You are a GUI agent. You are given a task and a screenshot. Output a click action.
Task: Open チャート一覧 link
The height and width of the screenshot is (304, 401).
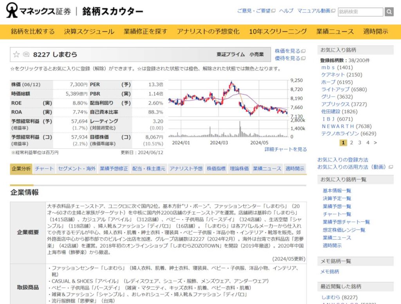click(337, 214)
